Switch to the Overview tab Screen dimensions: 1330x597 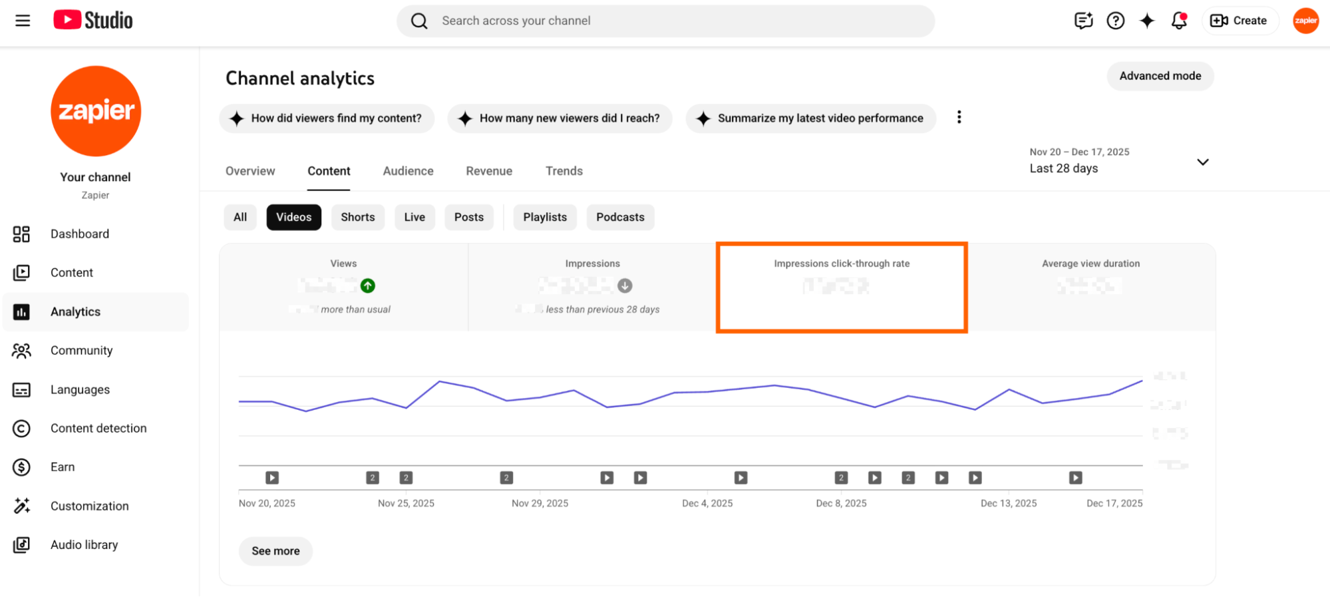pyautogui.click(x=250, y=171)
